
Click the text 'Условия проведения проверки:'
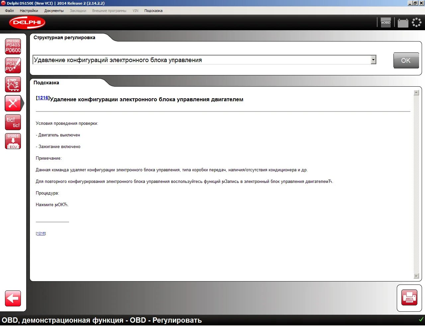pos(67,123)
